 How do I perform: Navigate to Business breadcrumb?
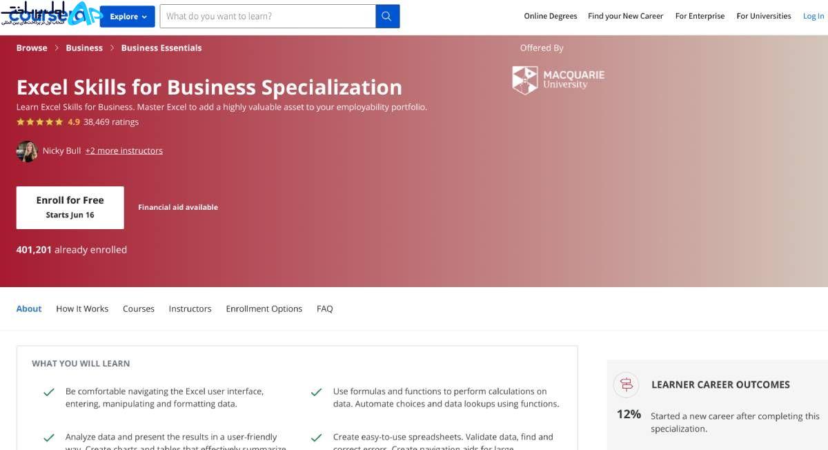tap(84, 48)
